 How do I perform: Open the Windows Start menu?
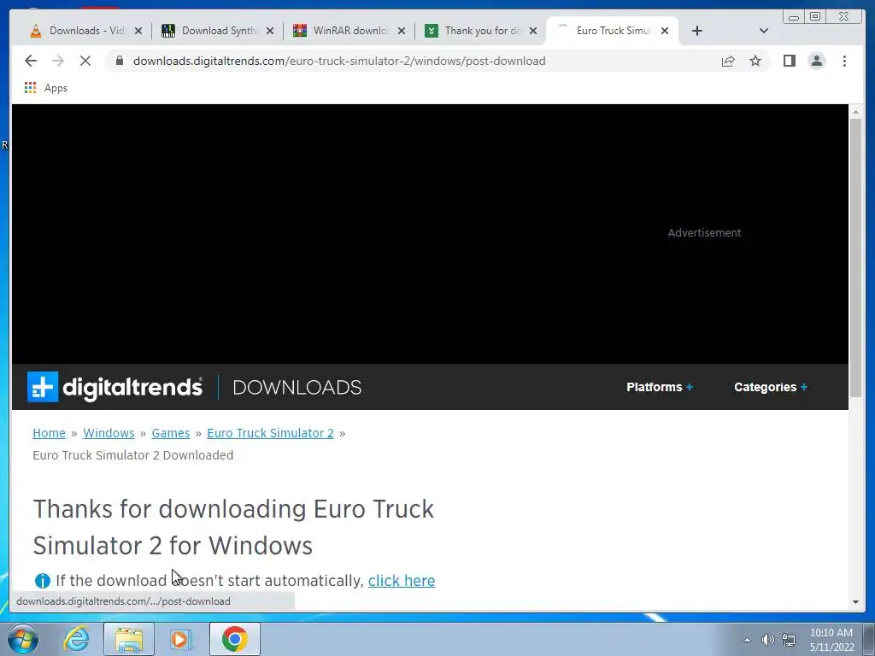pyautogui.click(x=23, y=639)
